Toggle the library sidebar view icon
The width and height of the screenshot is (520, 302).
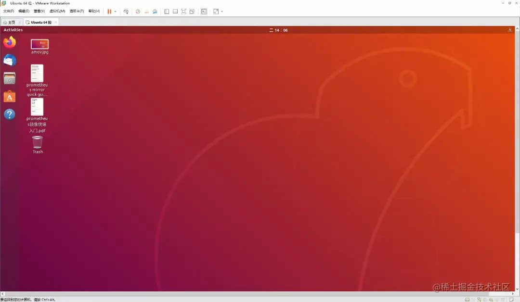[x=167, y=11]
